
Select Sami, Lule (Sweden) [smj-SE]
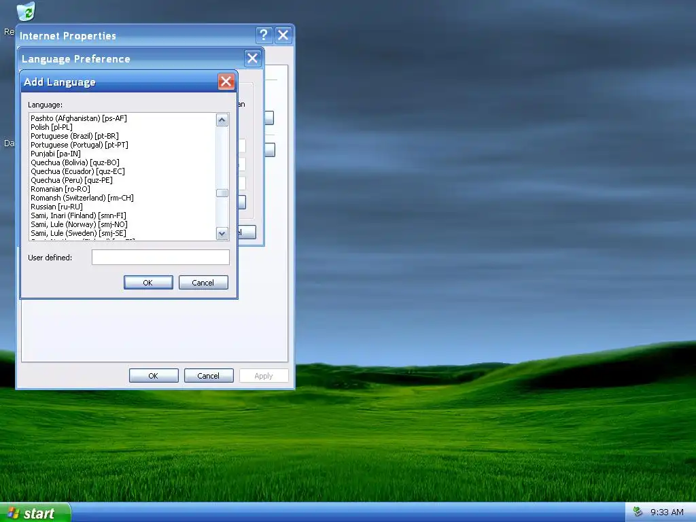click(x=78, y=234)
